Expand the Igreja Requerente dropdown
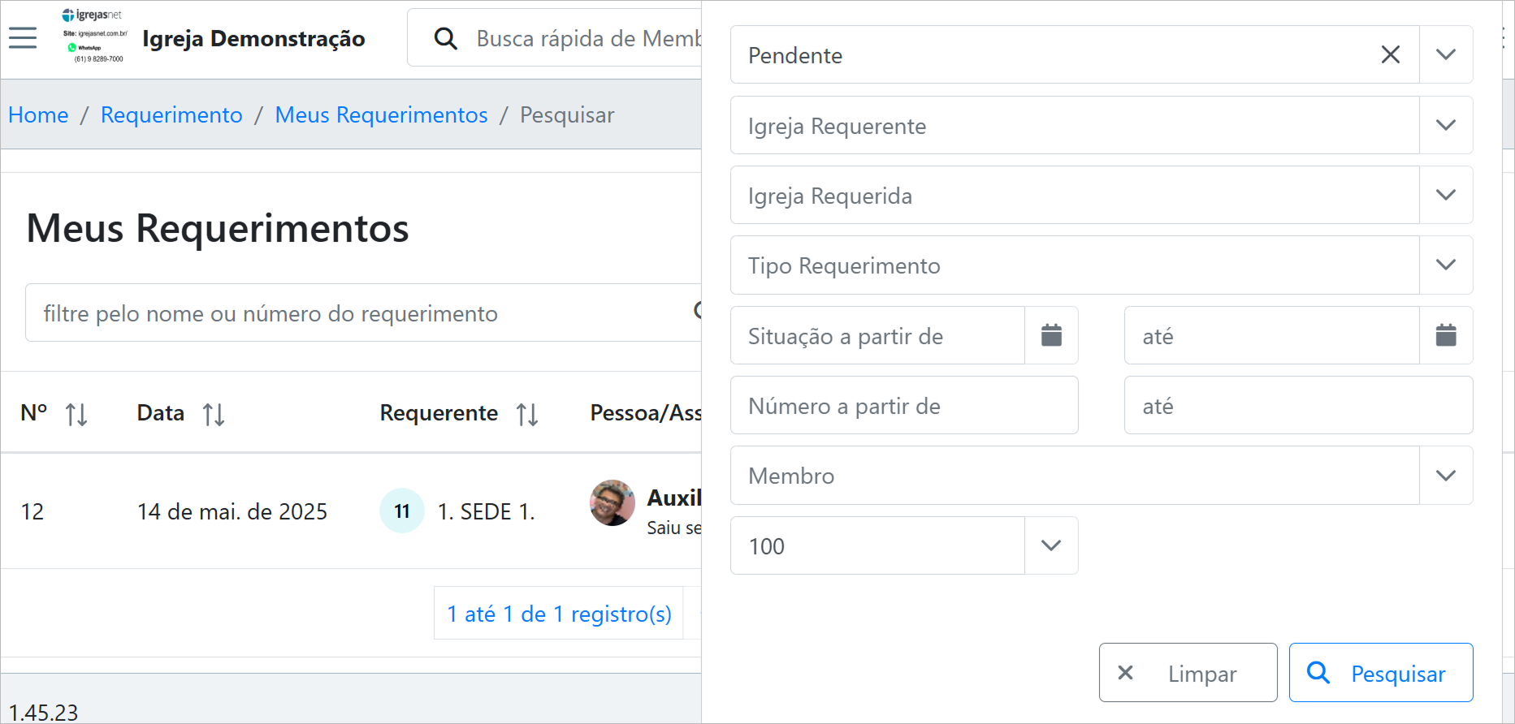The width and height of the screenshot is (1515, 724). coord(1445,126)
